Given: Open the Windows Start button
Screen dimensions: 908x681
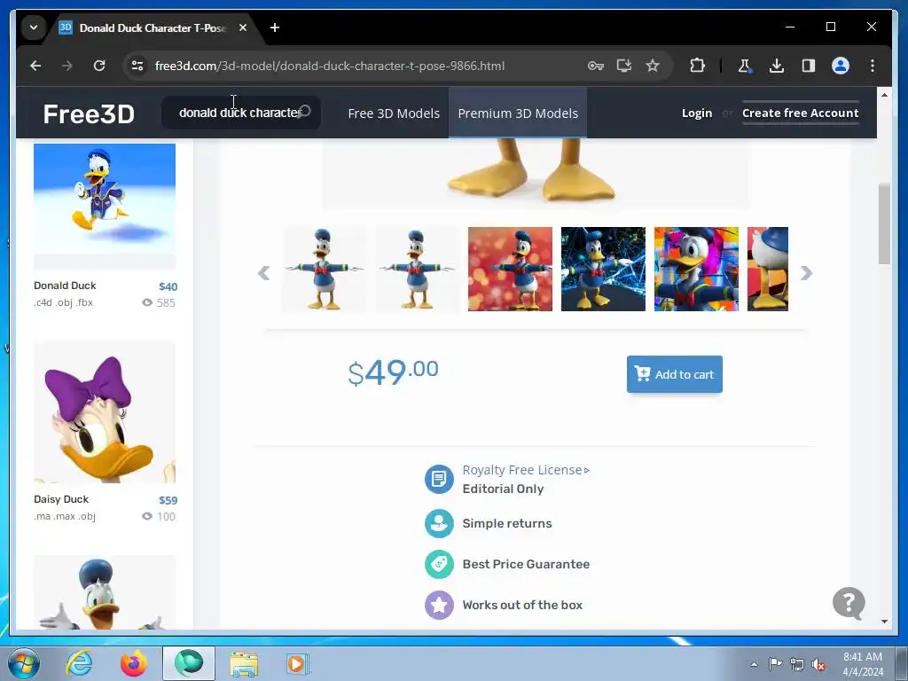Looking at the screenshot, I should click(24, 663).
